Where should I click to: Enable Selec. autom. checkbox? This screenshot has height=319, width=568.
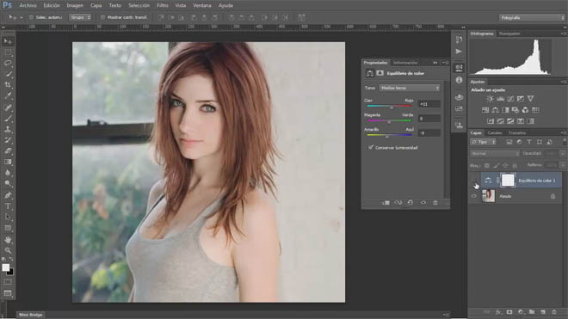tap(31, 17)
